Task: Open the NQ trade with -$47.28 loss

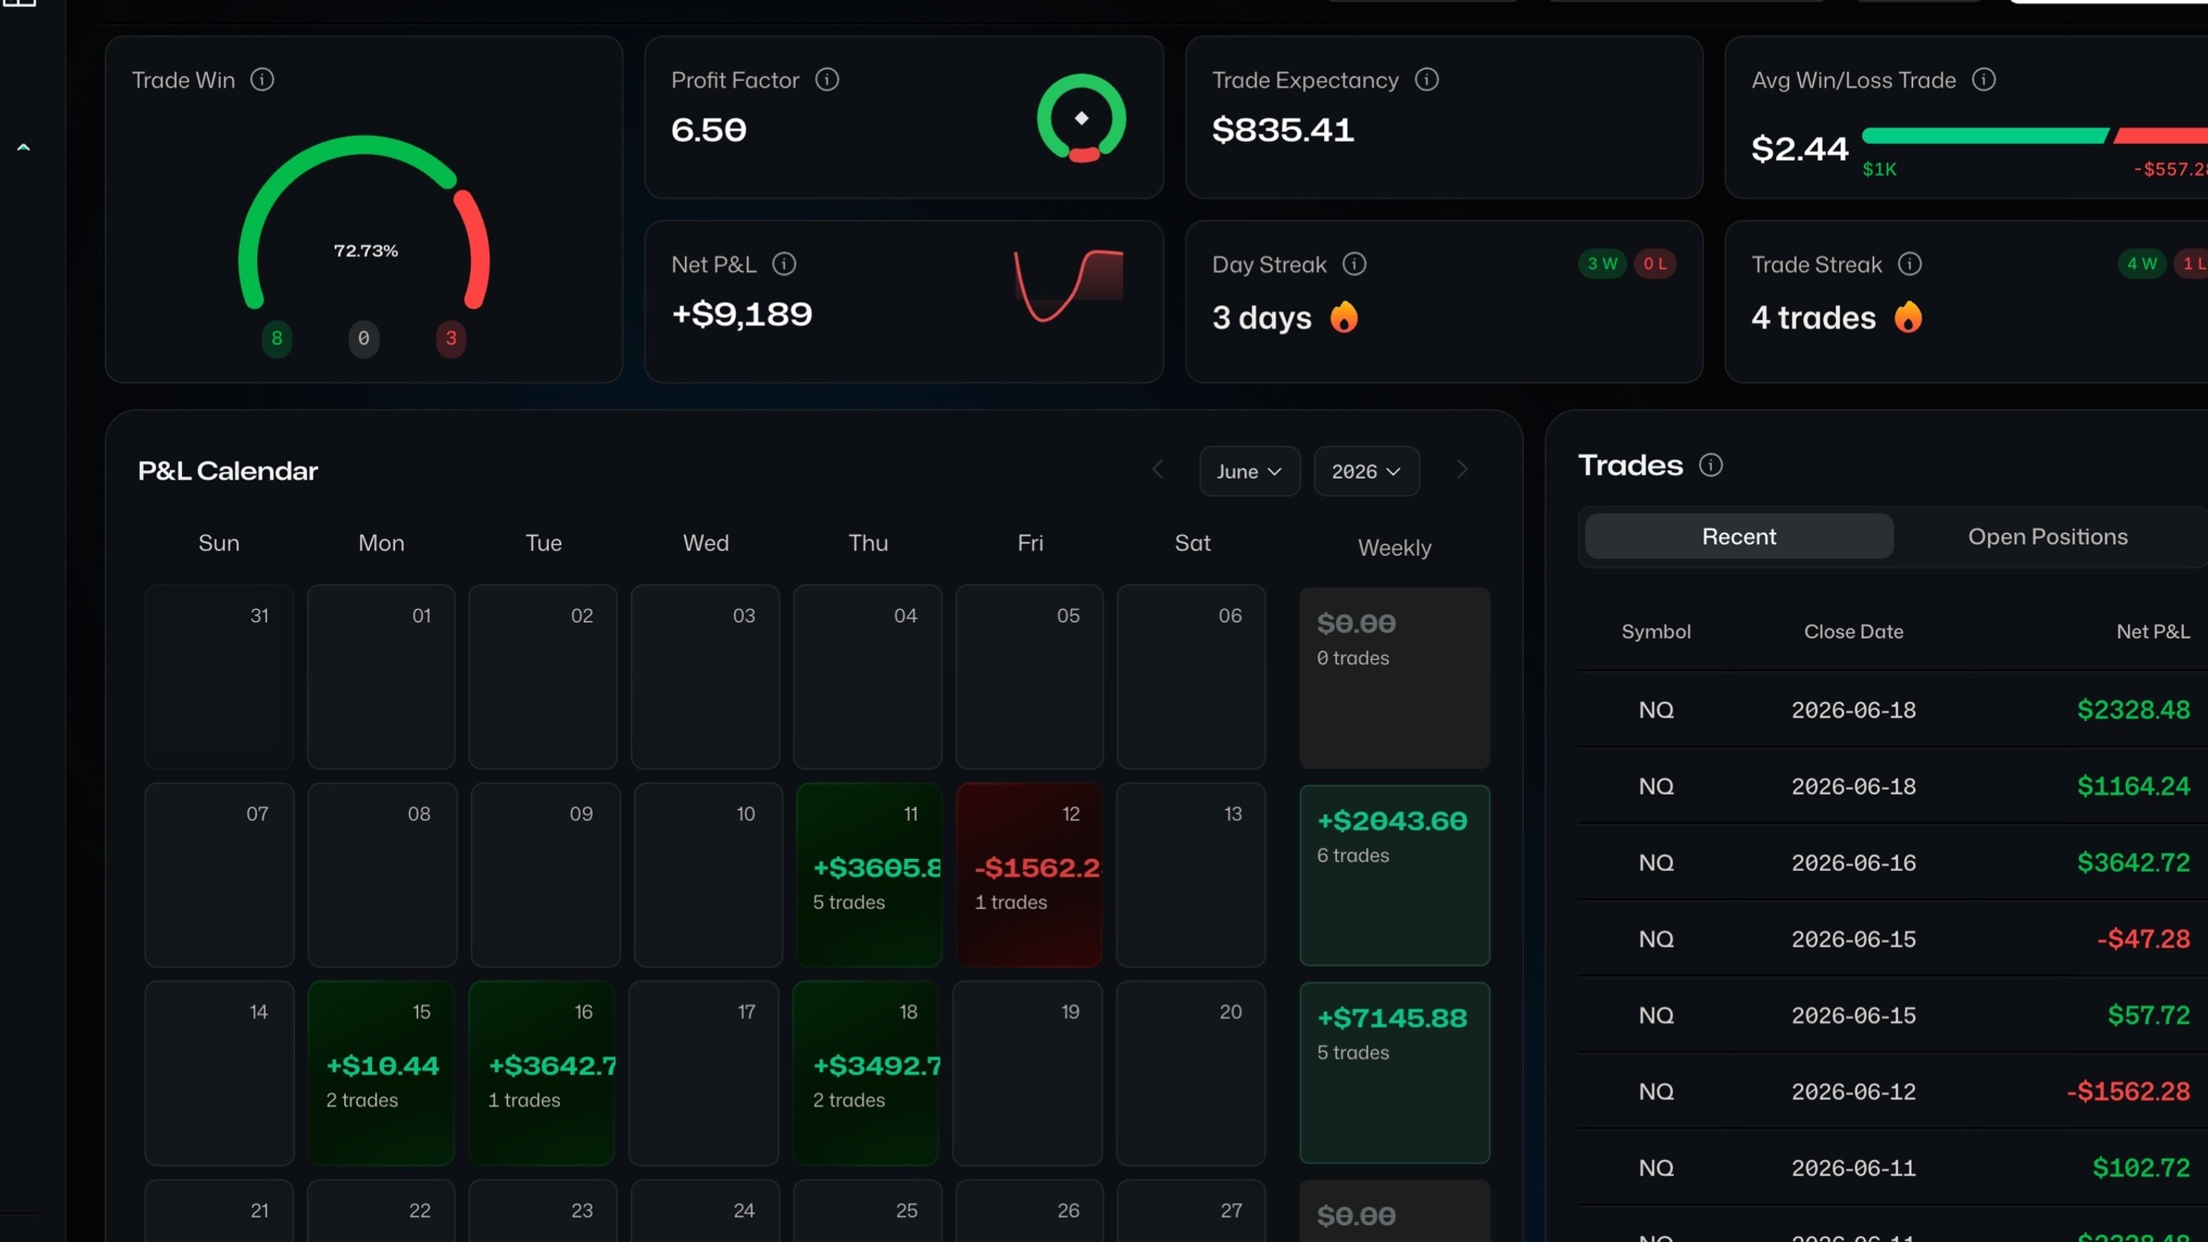Action: [x=1892, y=938]
